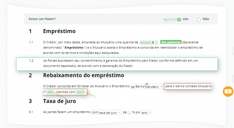Click the highlighted clause 1,2 box
The image size is (234, 128).
(117, 64)
